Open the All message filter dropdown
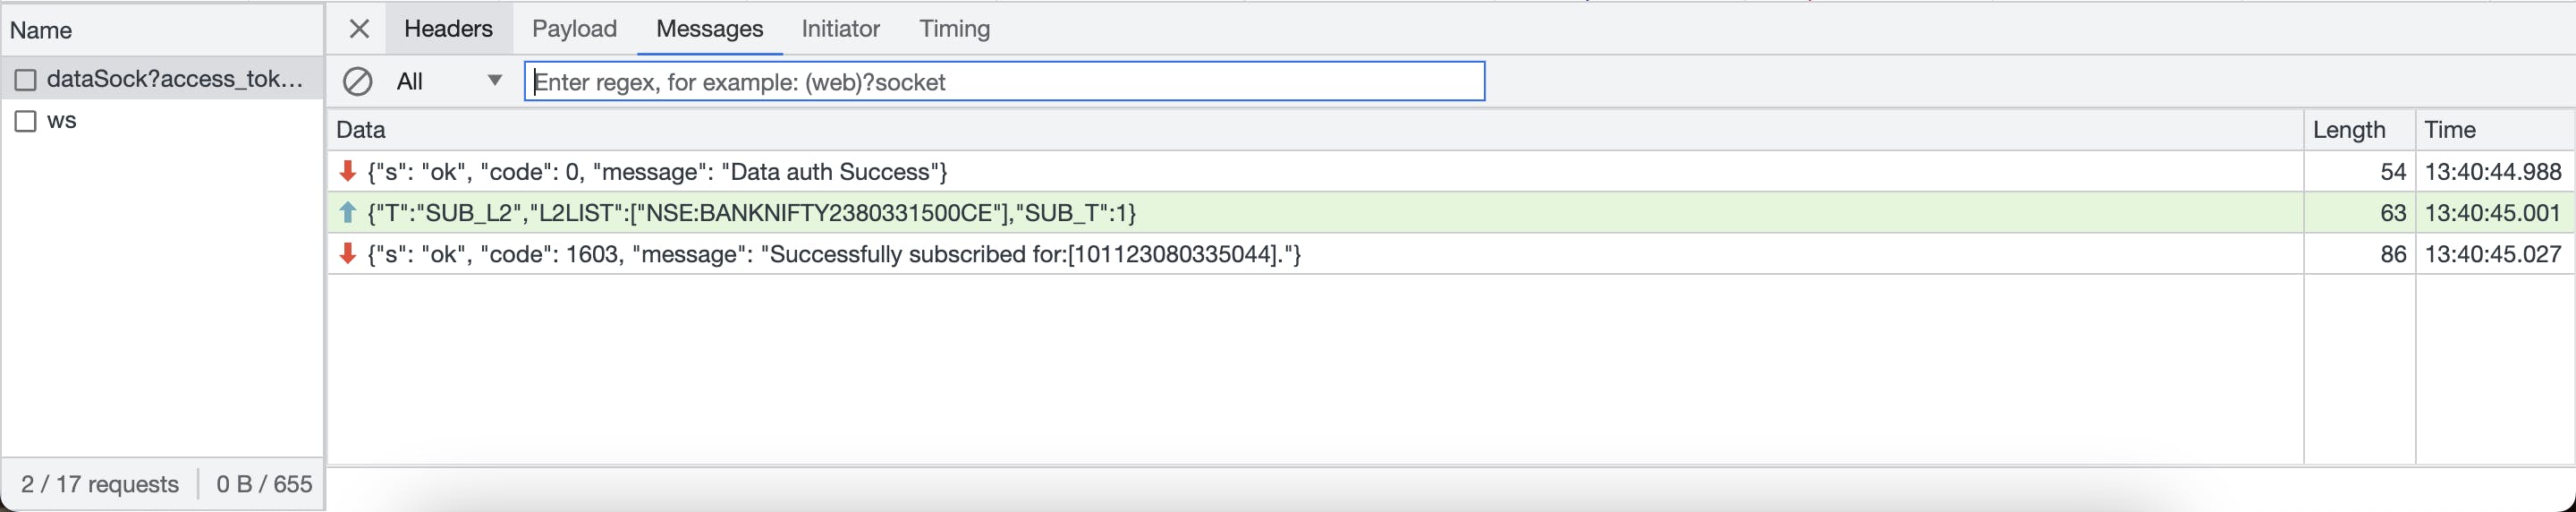Image resolution: width=2576 pixels, height=512 pixels. point(449,81)
